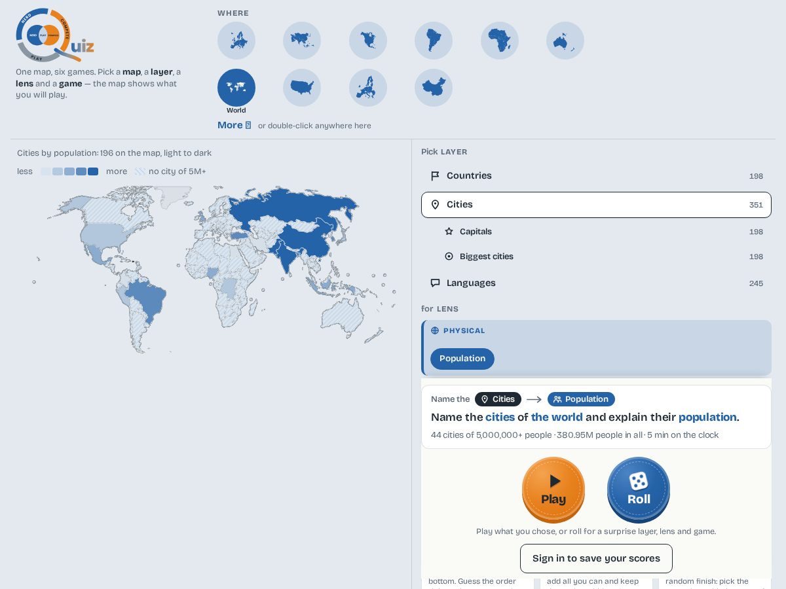The image size is (786, 589).
Task: Click the Countries count 198
Action: pyautogui.click(x=756, y=176)
